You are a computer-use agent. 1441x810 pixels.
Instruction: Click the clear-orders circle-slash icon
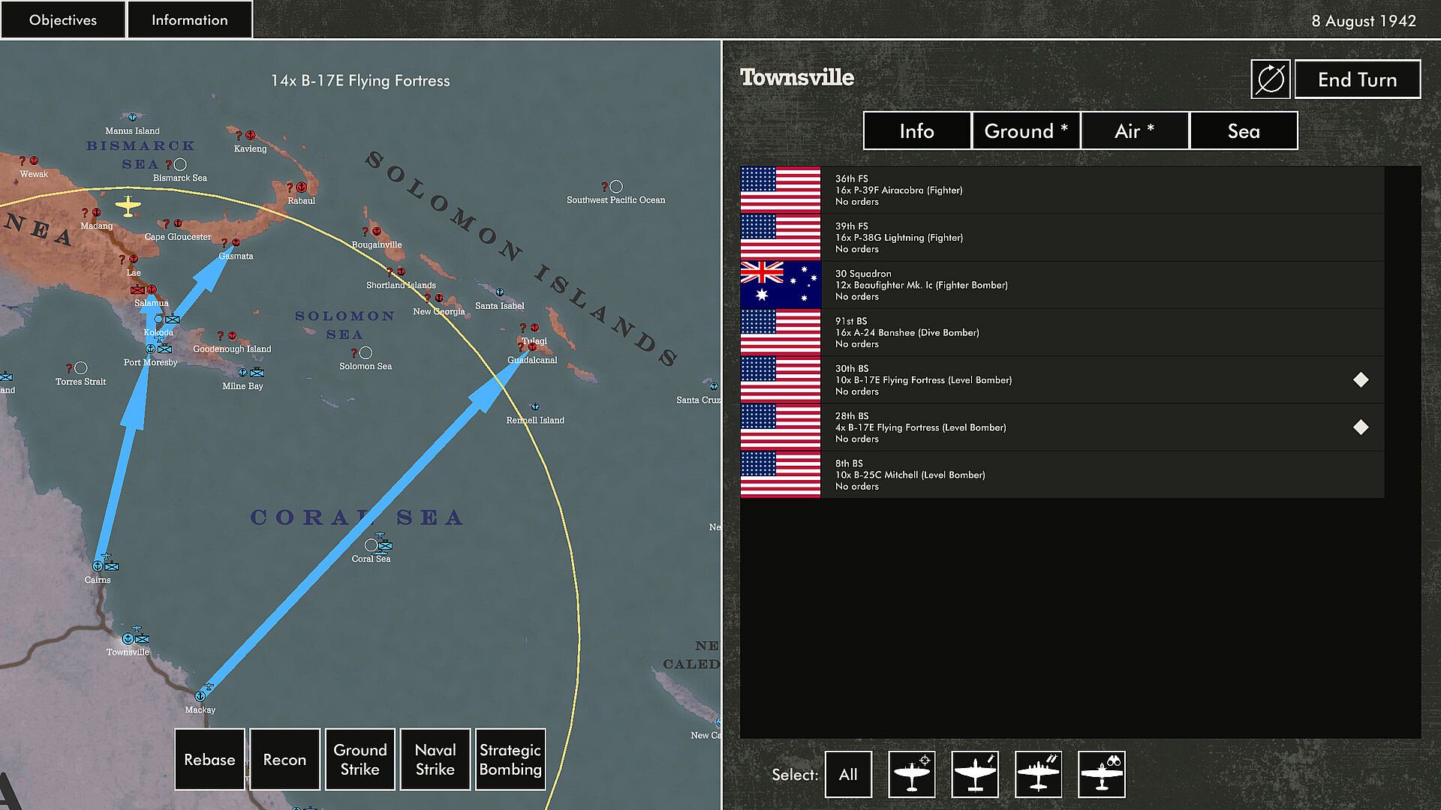[1270, 79]
